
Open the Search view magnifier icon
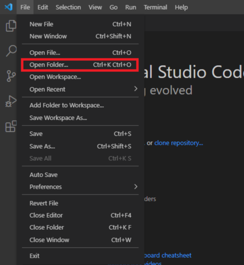[x=11, y=51]
